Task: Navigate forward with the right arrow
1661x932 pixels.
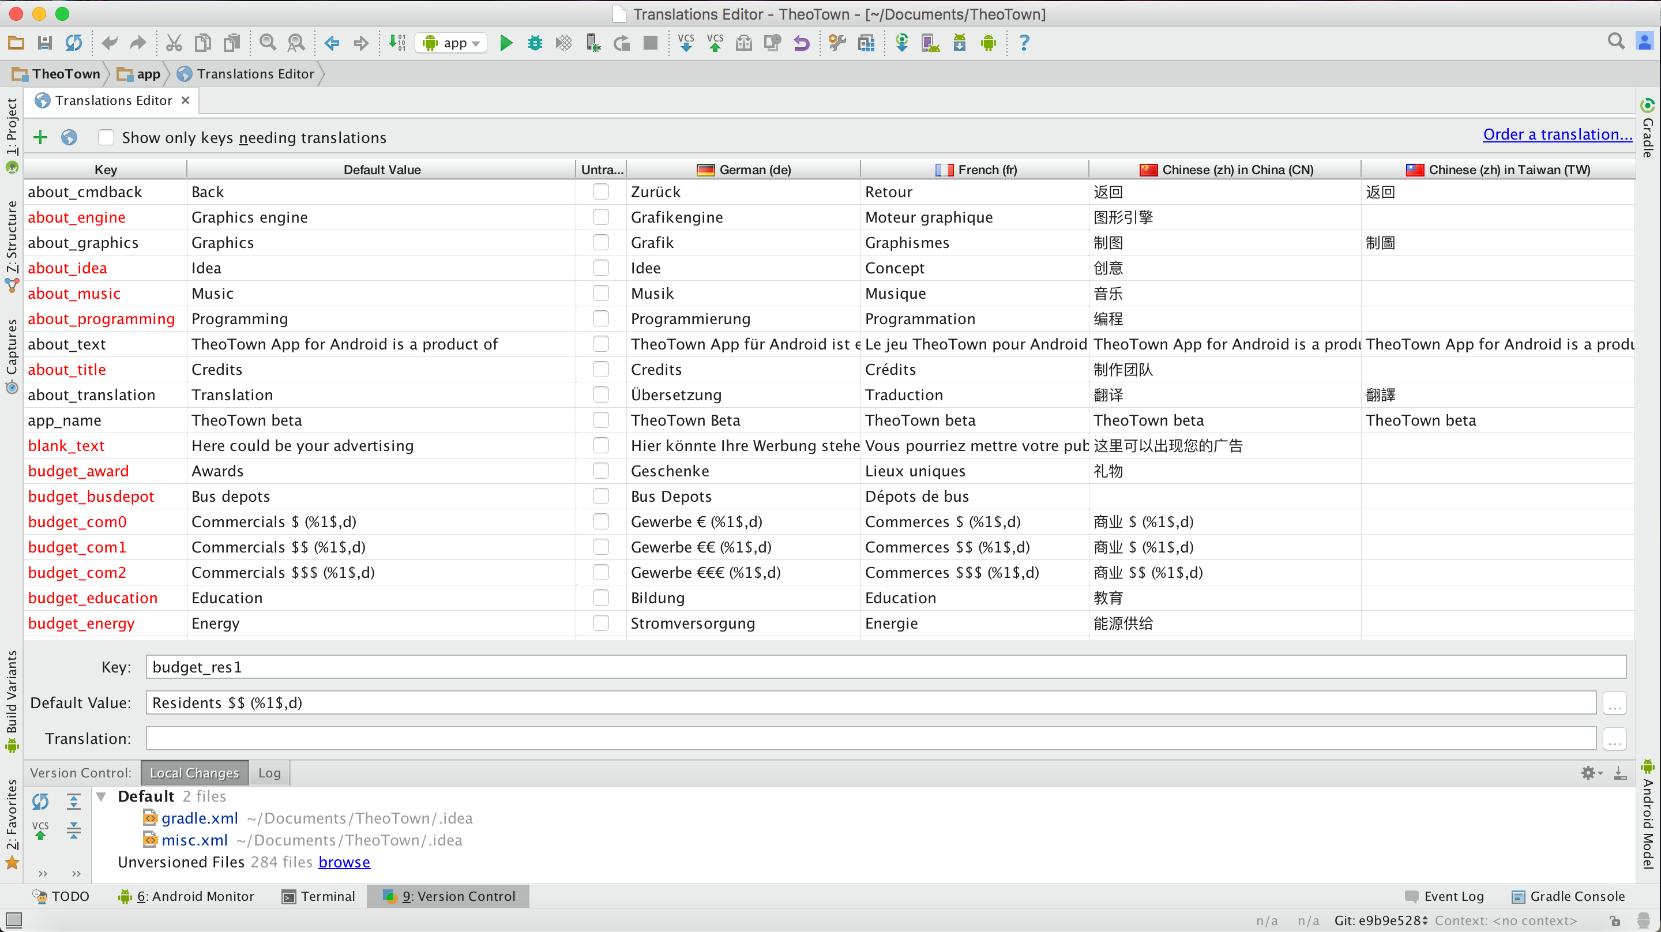Action: tap(361, 43)
